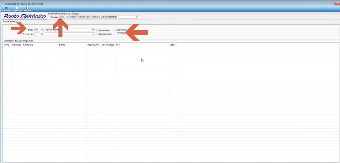Open Evento Fixo lookup magnifier icon

coord(42,34)
